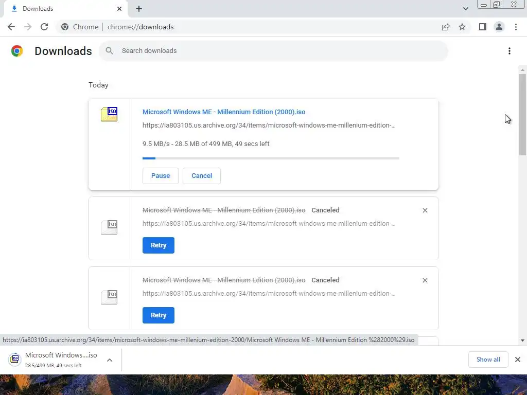Click first canceled download's source URL

pos(269,224)
